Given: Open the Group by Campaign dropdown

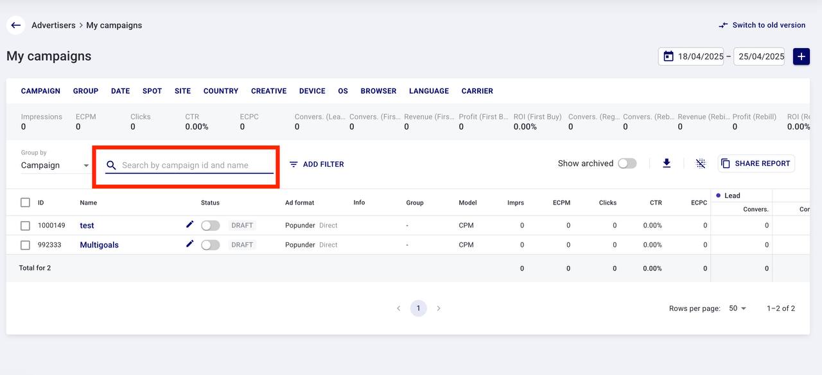Looking at the screenshot, I should point(55,165).
